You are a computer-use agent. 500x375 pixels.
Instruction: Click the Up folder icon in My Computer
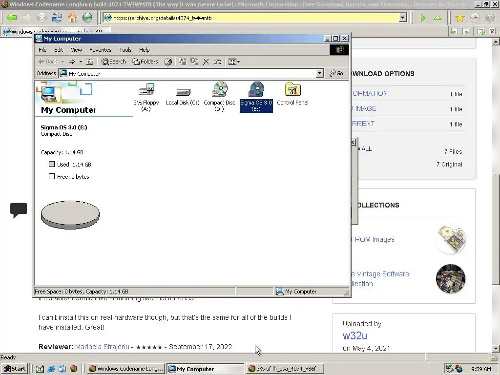click(x=90, y=62)
